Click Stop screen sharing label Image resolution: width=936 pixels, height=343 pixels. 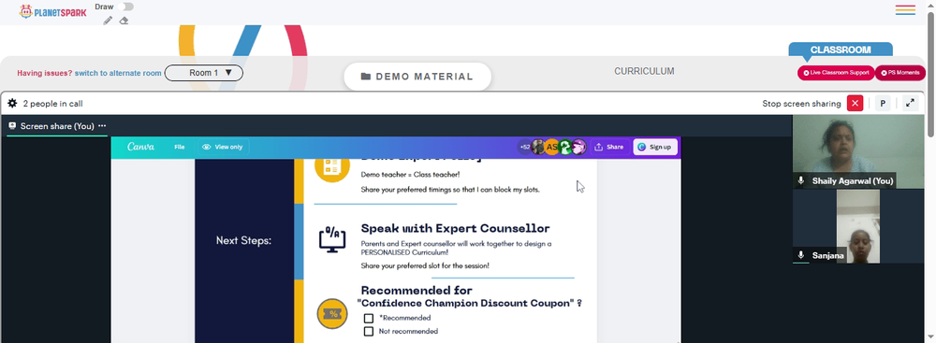coord(801,104)
